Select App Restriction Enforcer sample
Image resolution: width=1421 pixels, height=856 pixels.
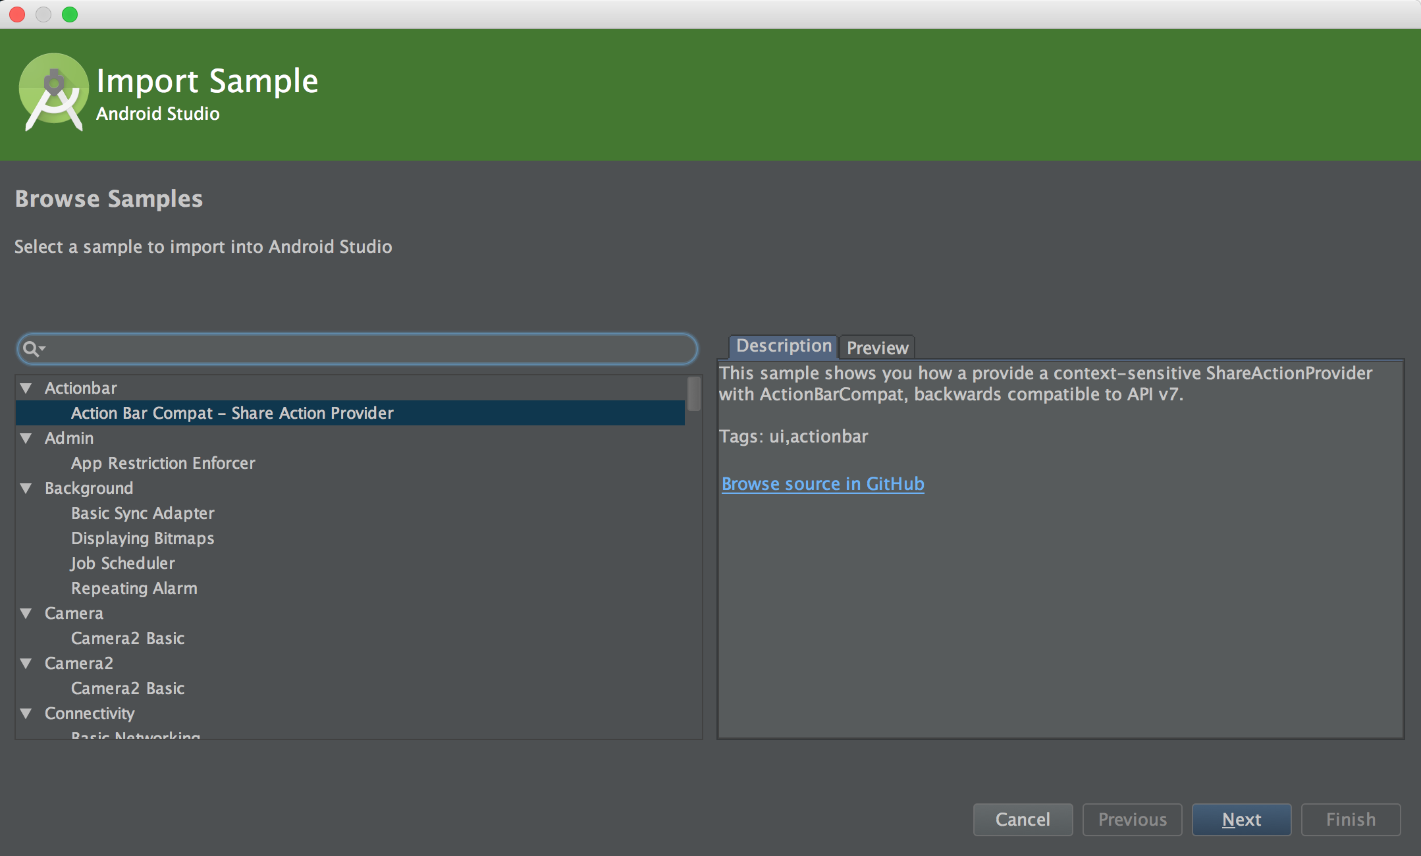coord(163,464)
